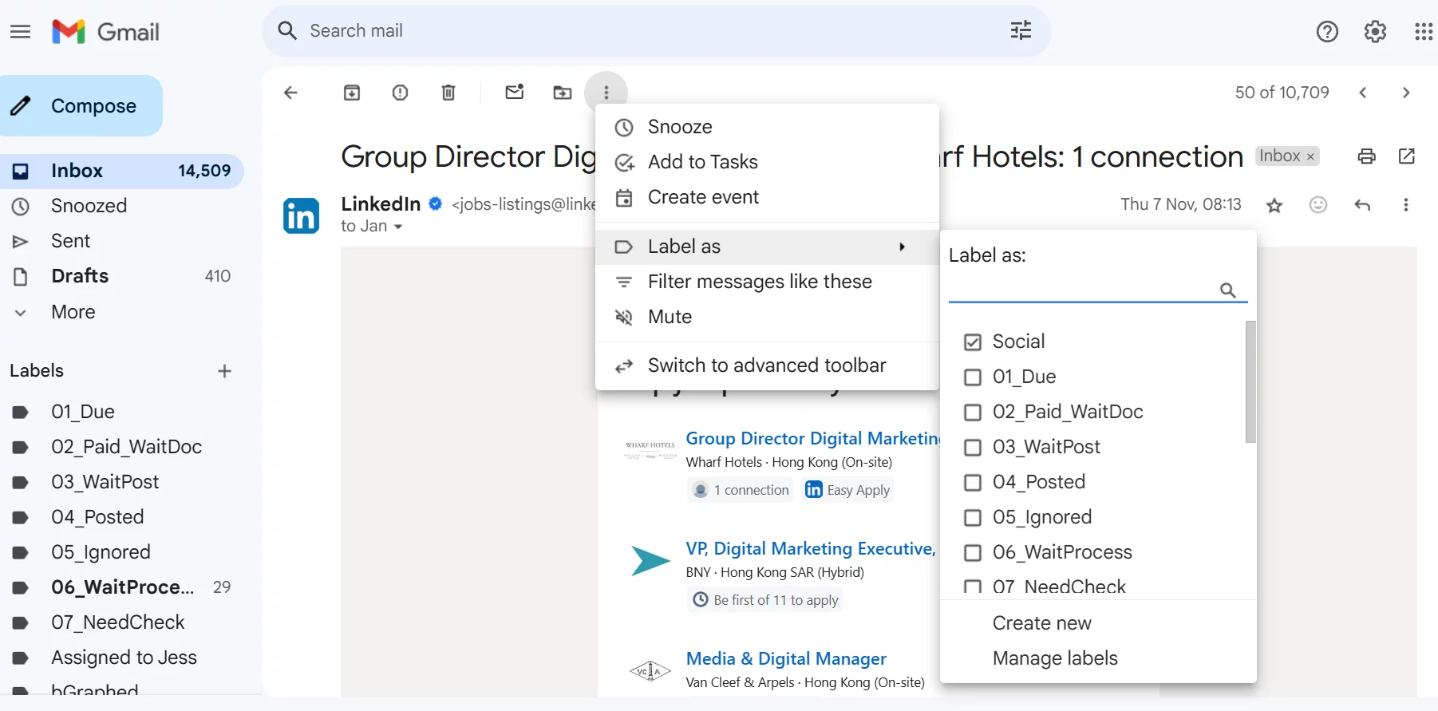Report spam with the exclamation icon

401,93
